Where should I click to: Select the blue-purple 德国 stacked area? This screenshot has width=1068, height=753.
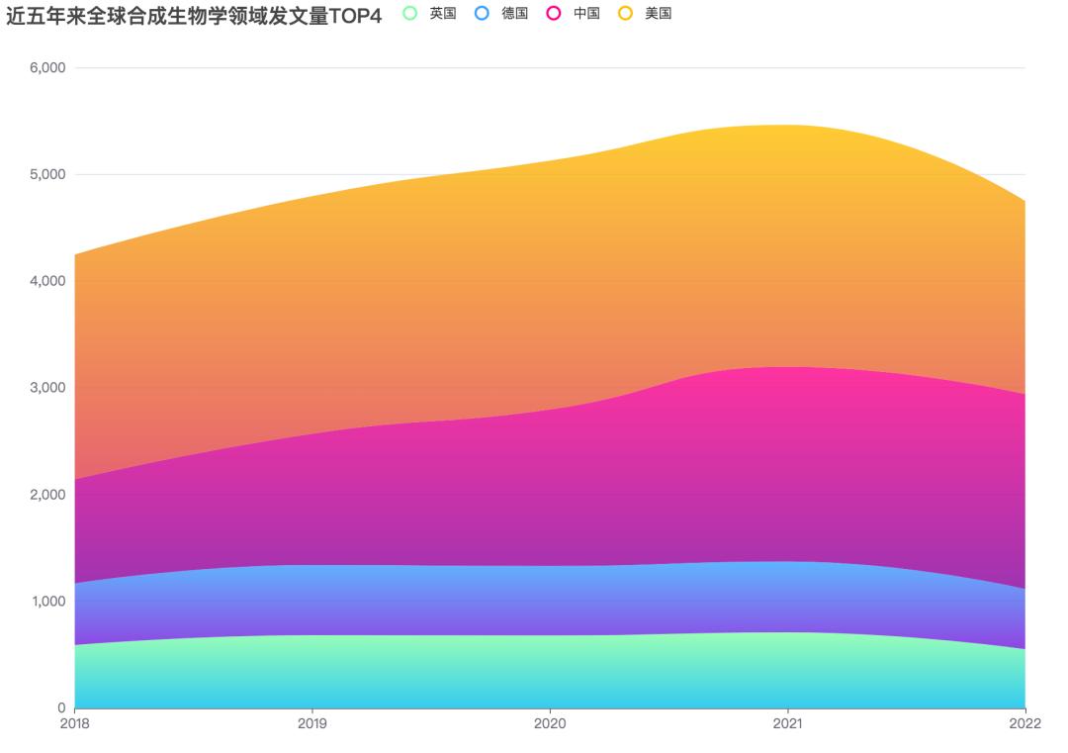pos(551,600)
